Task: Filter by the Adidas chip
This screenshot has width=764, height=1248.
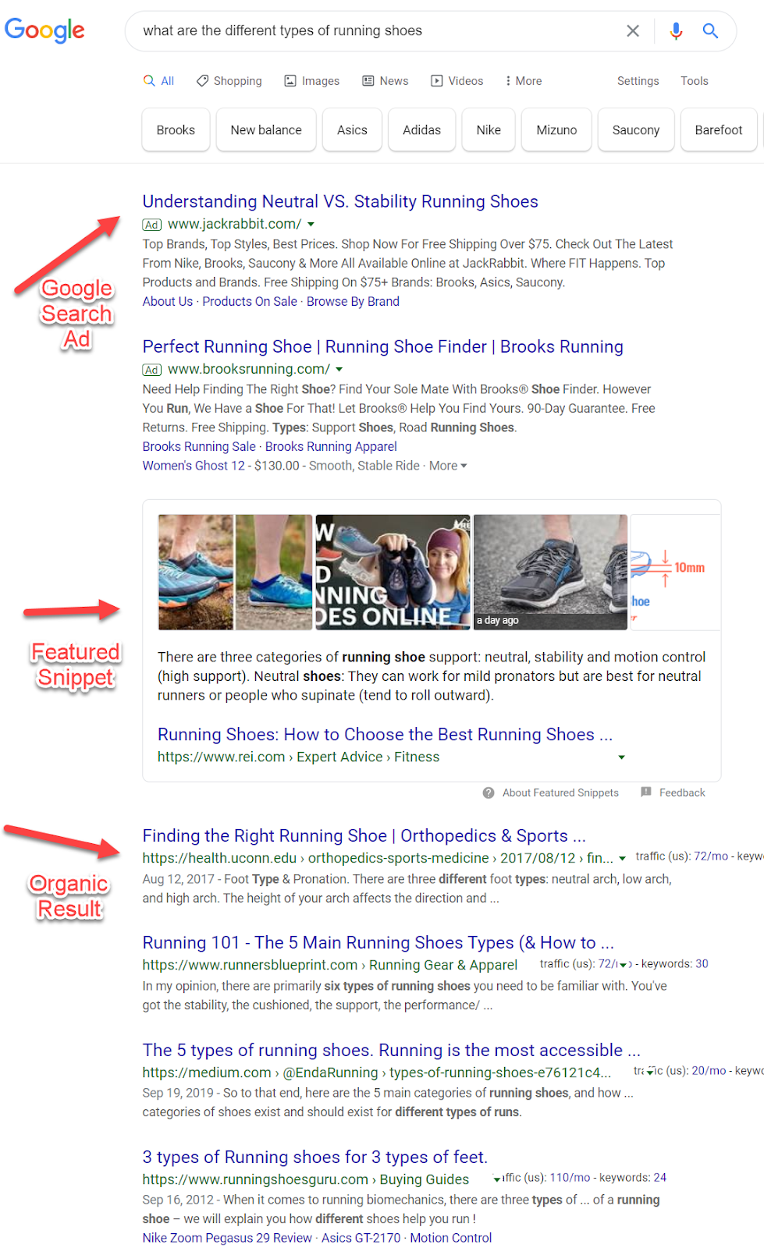Action: point(421,129)
